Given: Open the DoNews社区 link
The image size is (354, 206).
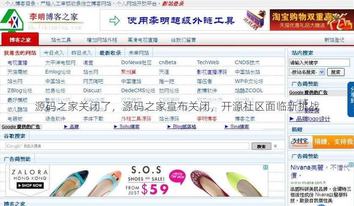Looking at the screenshot, I should (136, 63).
